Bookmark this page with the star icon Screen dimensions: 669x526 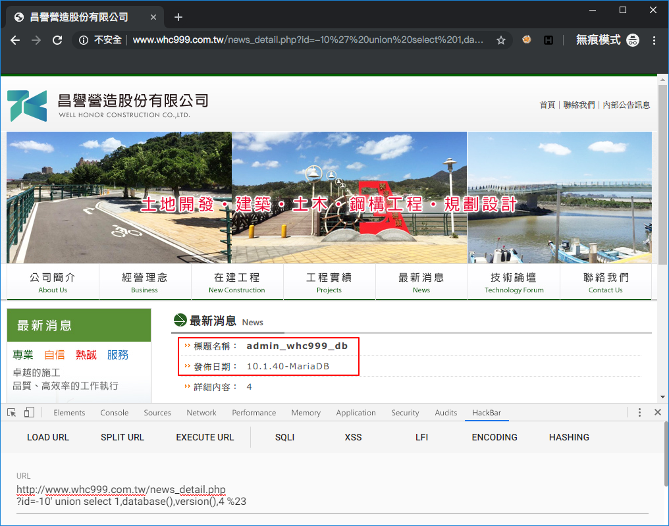tap(501, 40)
